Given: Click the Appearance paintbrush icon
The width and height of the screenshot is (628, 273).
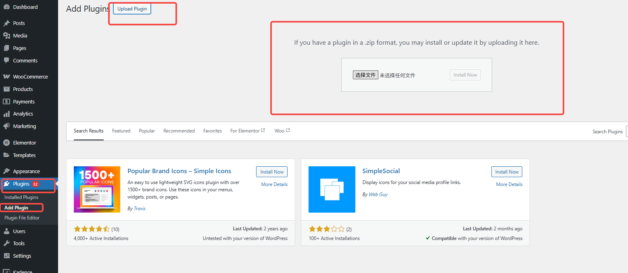Looking at the screenshot, I should (x=6, y=172).
